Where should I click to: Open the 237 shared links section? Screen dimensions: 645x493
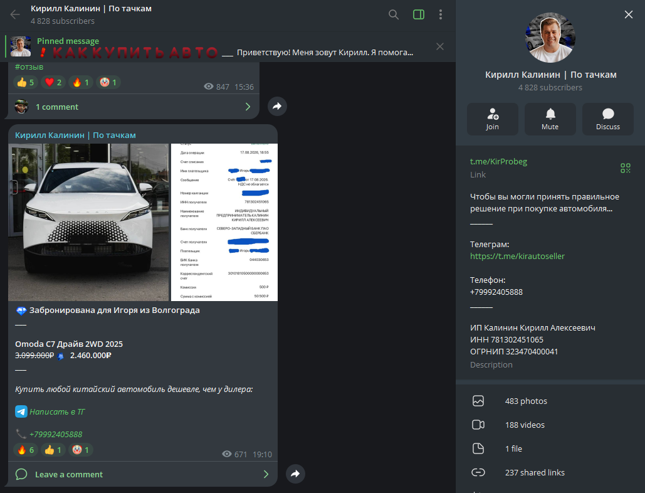click(550, 472)
